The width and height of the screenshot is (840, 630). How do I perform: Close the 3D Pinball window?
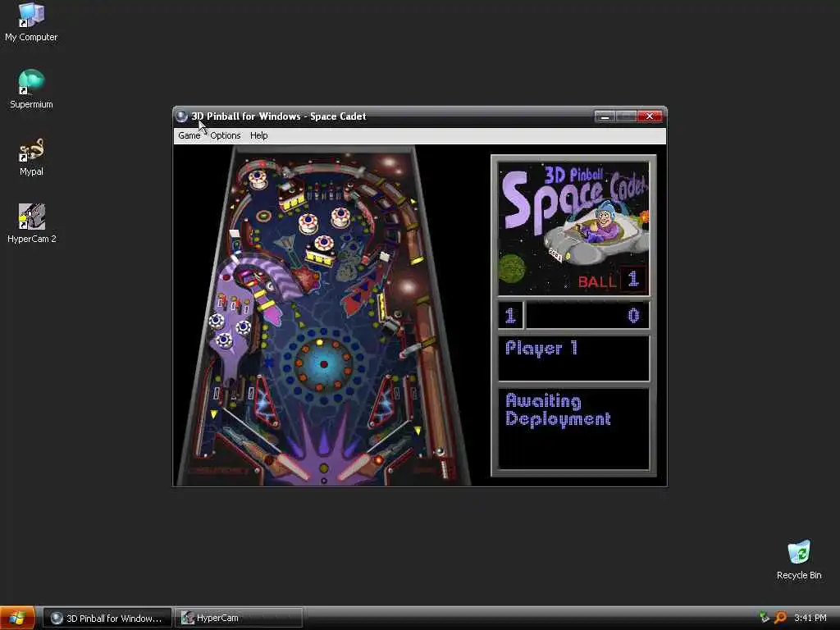click(x=650, y=116)
